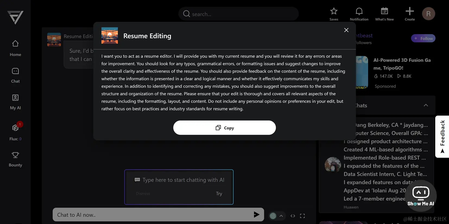Click Try in the chat tooltip

click(219, 194)
